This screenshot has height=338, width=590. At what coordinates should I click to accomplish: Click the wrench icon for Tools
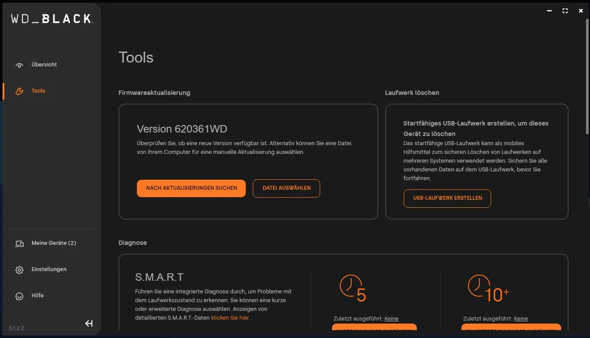(x=19, y=91)
